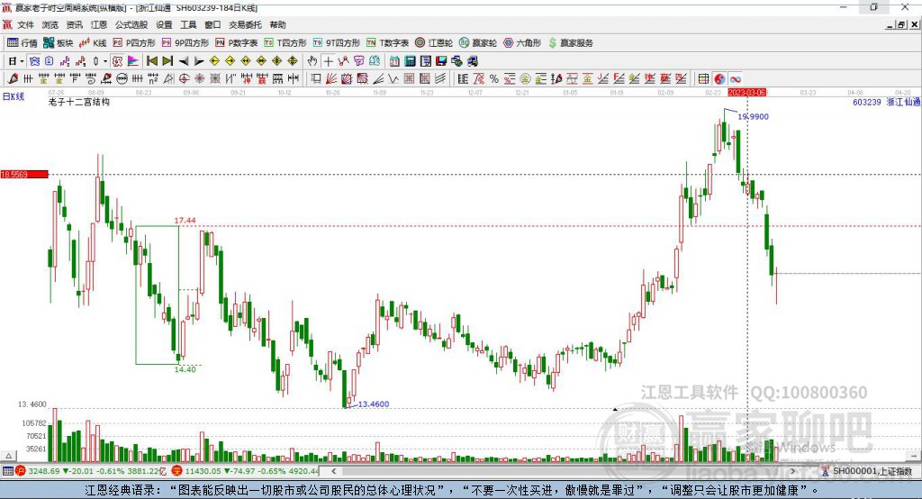Viewport: 922px width, 499px height.
Task: Click the red floppy save icon
Action: click(441, 61)
